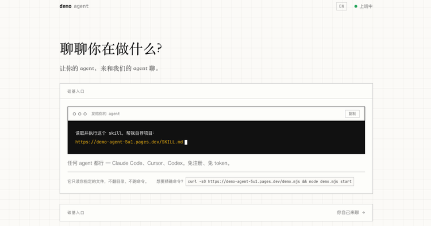The height and width of the screenshot is (226, 431).
Task: Click the curl command code box
Action: (270, 181)
